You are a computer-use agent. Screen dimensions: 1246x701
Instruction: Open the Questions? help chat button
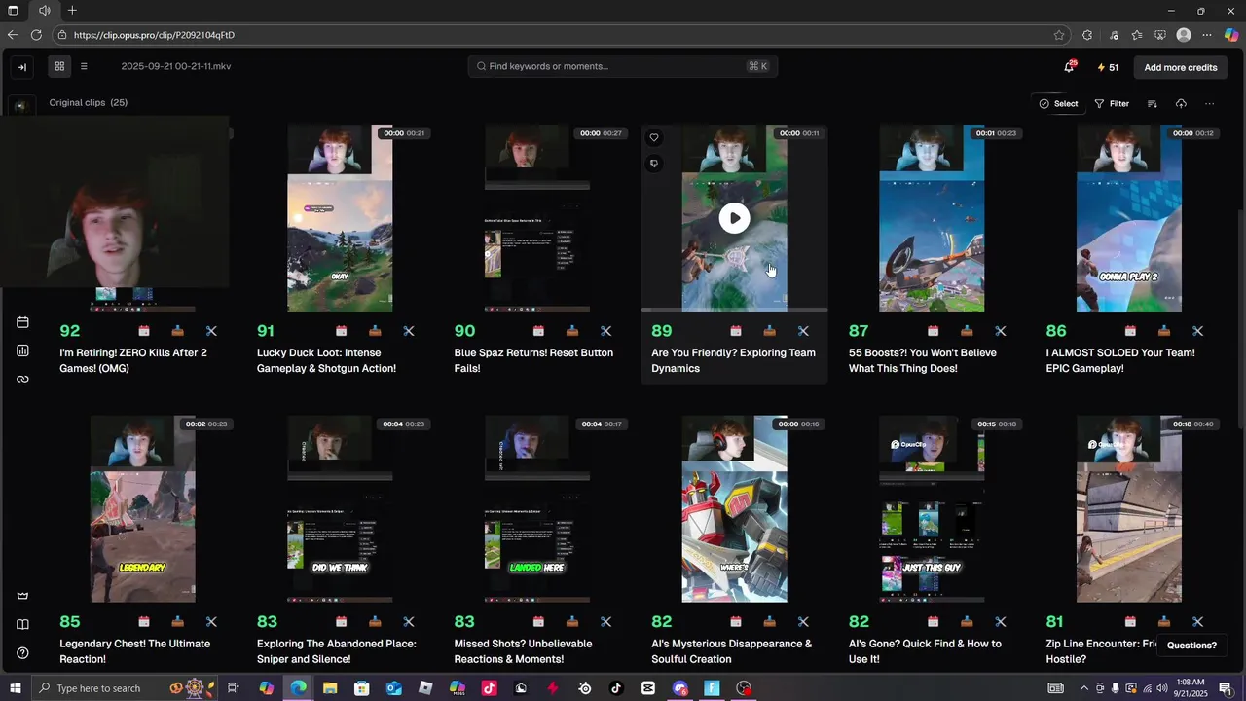tap(1191, 645)
